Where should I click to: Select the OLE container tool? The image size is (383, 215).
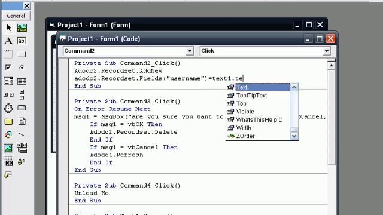(x=8, y=161)
